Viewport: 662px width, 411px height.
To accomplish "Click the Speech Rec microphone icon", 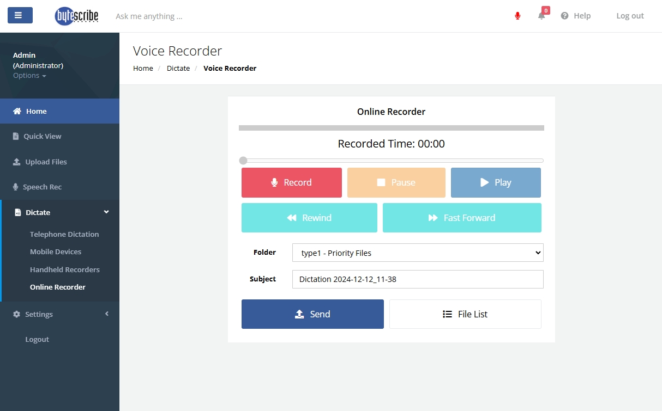I will coord(16,187).
